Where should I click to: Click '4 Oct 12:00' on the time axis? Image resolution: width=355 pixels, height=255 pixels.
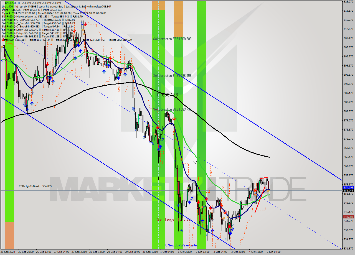[x=256, y=252]
